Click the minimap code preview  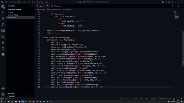[177, 15]
